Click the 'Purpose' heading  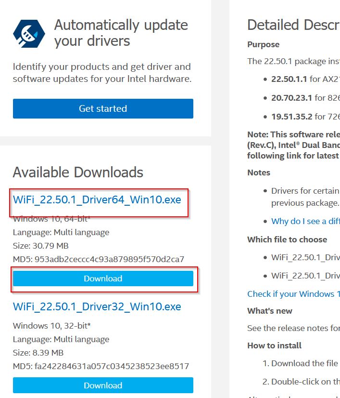(263, 44)
